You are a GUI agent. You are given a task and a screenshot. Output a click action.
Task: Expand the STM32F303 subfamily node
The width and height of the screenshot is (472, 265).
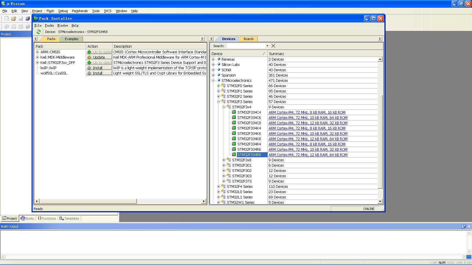click(224, 176)
